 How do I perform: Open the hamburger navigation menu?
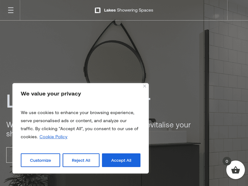coord(11,10)
